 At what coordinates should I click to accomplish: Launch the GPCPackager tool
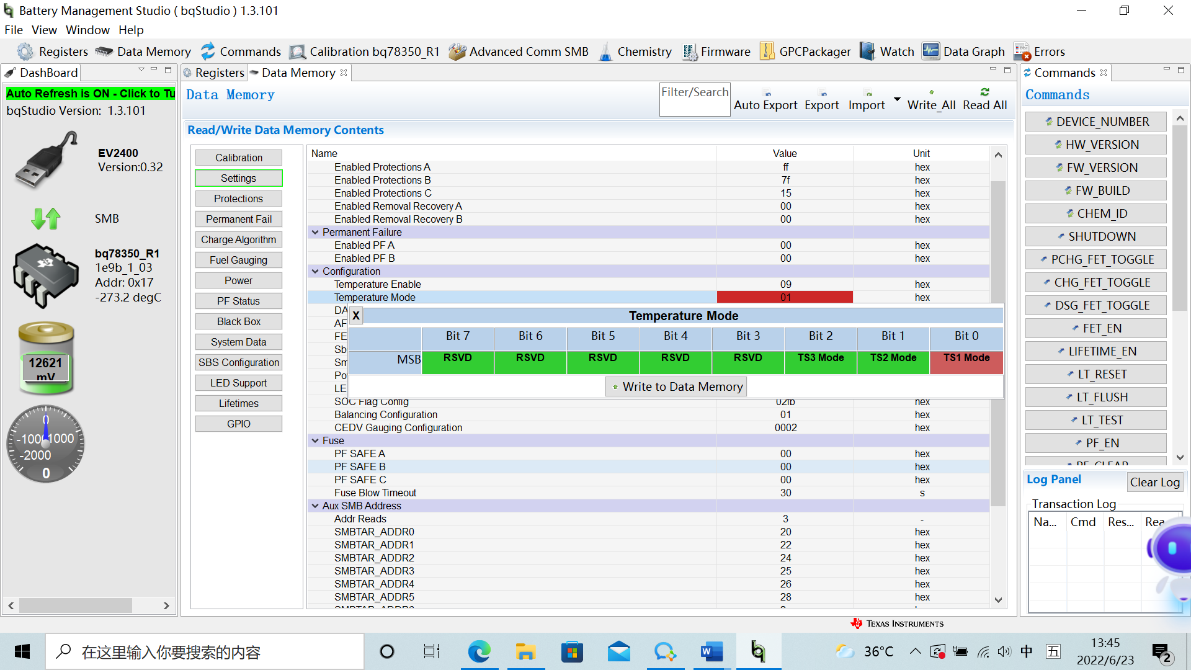pos(767,51)
